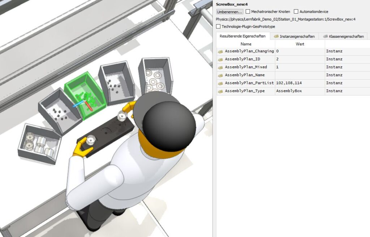Click the AssemblyPlan_Name row icon
Viewport: 370px width, 237px height.
pos(220,75)
